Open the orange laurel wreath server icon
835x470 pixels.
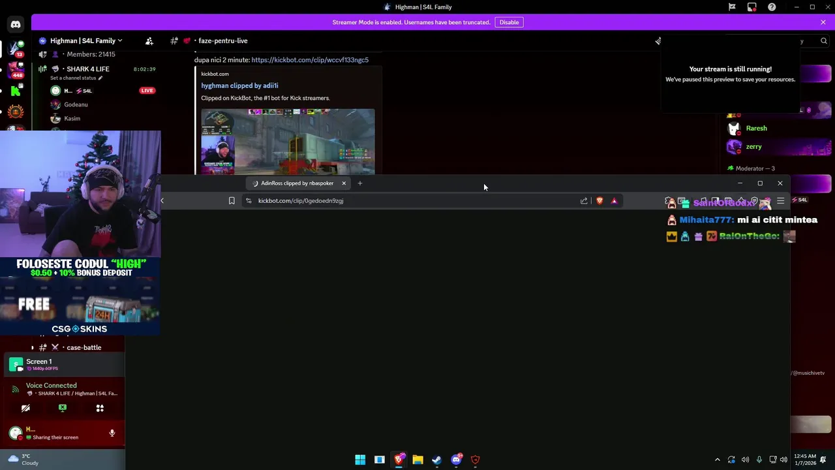coord(16,112)
